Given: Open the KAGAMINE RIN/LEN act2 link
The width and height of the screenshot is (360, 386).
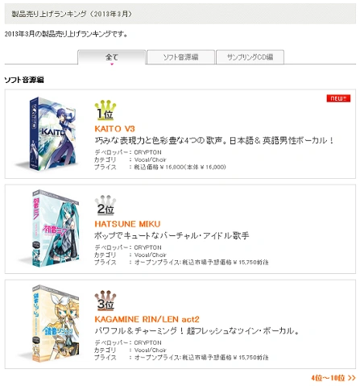Looking at the screenshot, I should click(x=147, y=319).
